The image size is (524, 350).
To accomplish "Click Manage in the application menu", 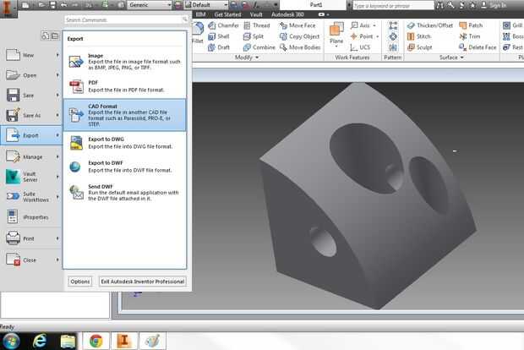I will pyautogui.click(x=31, y=156).
